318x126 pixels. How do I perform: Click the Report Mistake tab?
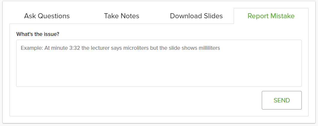point(271,16)
